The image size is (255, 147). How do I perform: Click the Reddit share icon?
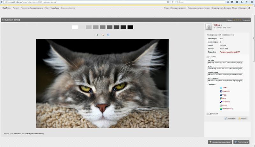point(221,106)
